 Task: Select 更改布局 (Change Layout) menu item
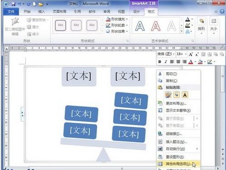point(178,104)
